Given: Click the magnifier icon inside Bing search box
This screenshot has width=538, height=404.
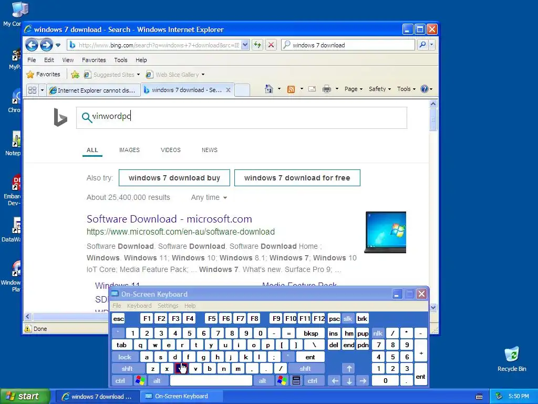Looking at the screenshot, I should click(87, 117).
